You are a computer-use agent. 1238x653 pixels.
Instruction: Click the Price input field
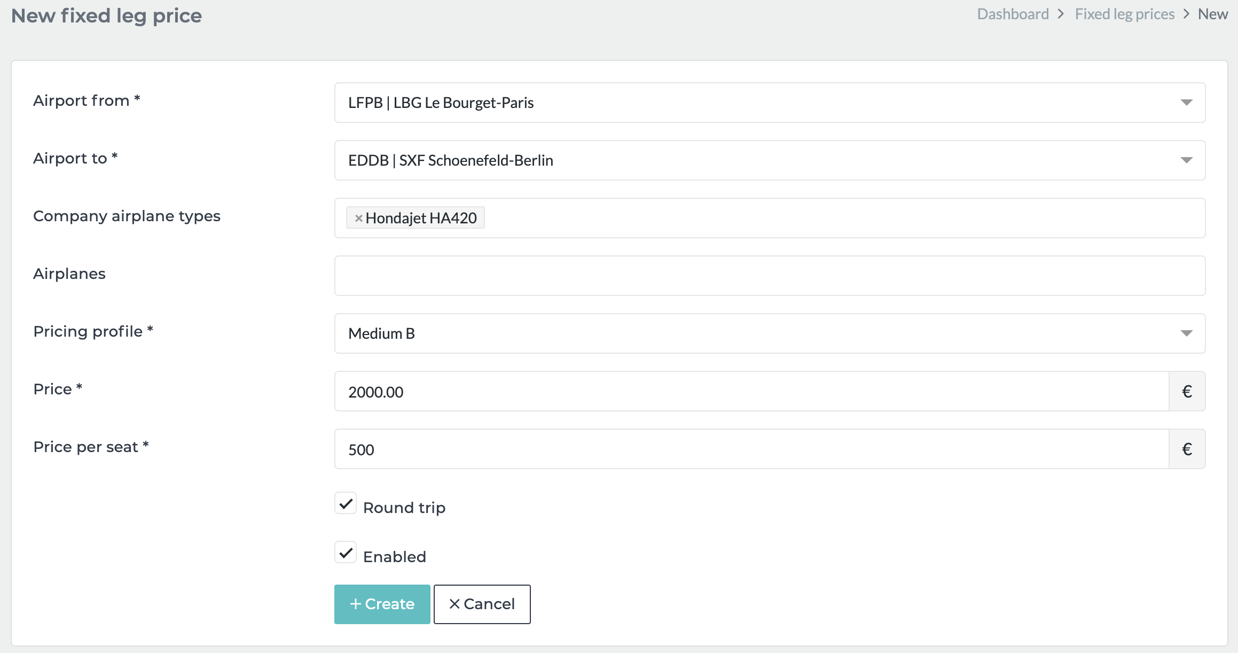tap(753, 391)
